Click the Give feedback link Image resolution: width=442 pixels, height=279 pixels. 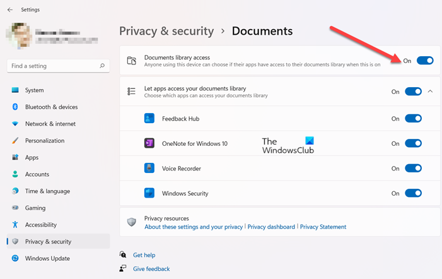151,269
